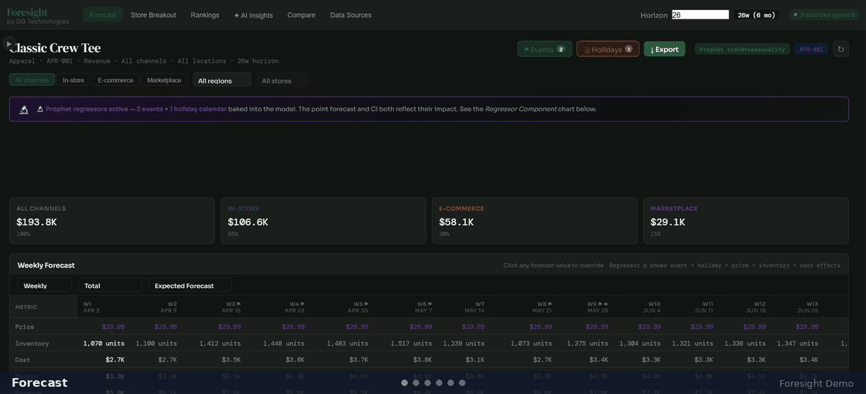Select the All Channels $193.8K card
The width and height of the screenshot is (866, 394).
click(112, 221)
